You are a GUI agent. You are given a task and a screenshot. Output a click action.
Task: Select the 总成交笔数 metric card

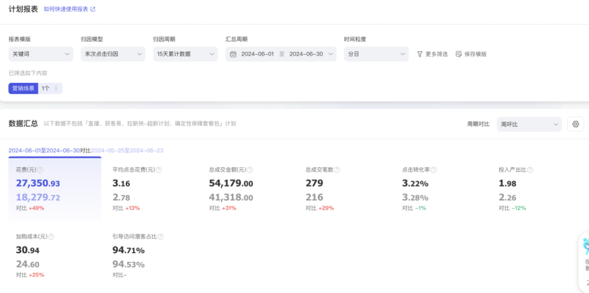[345, 188]
